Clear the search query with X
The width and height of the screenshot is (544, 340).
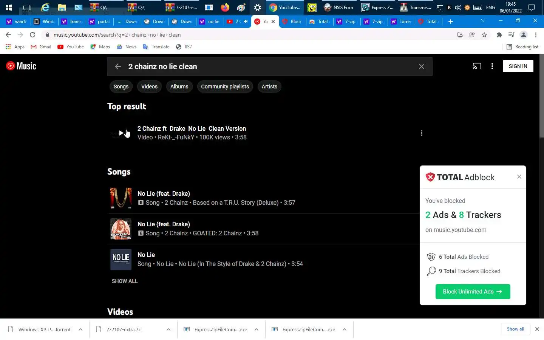click(x=422, y=66)
